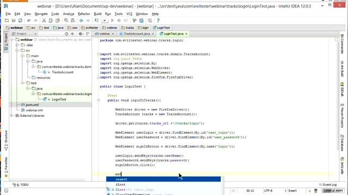Click the tracks breadcrumb

(x=128, y=28)
